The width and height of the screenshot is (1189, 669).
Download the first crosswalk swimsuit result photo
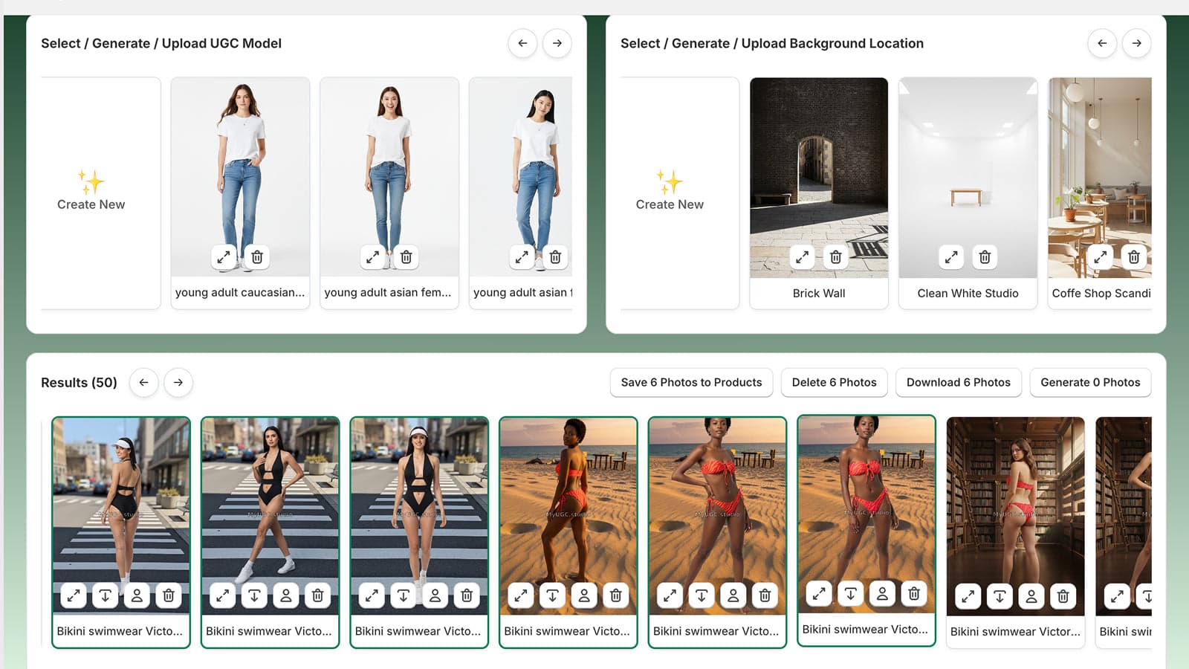coord(106,595)
